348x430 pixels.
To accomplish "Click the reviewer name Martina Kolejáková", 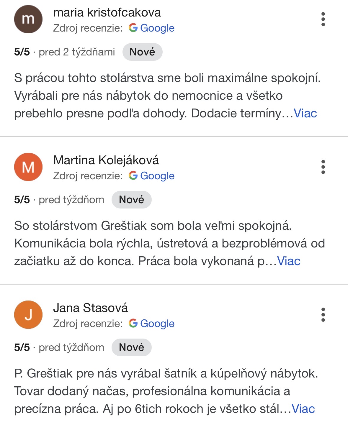I will 106,160.
